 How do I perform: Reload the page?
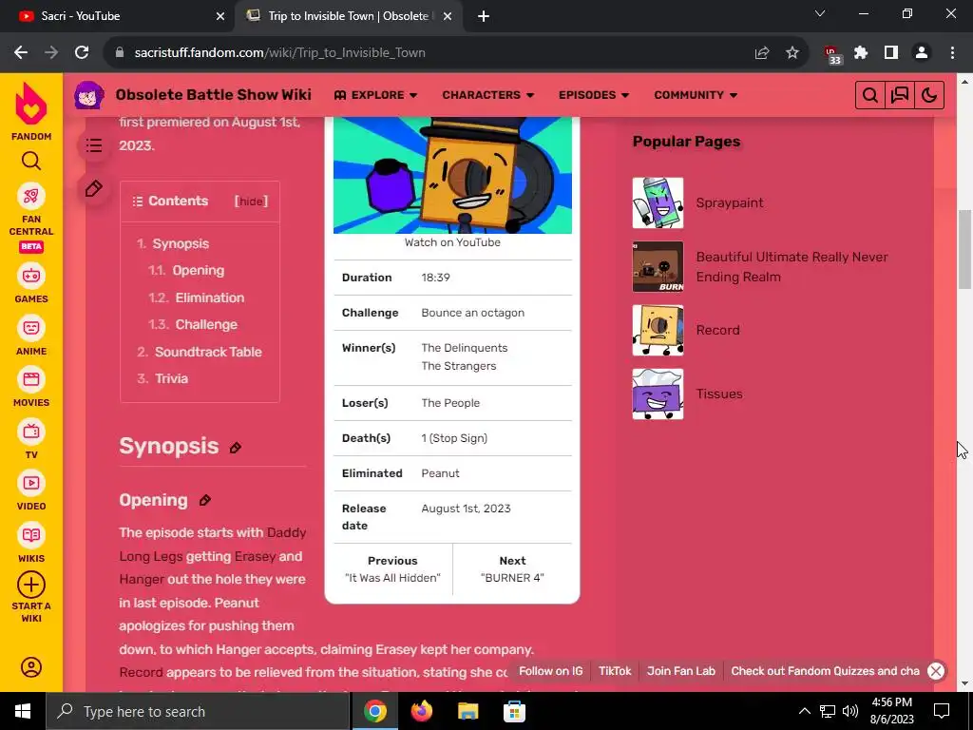click(x=82, y=53)
